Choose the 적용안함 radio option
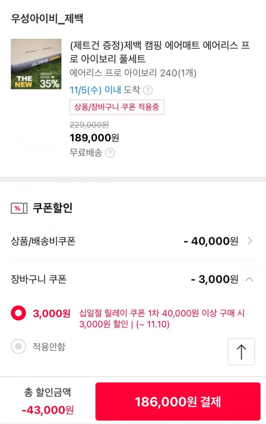 18,346
